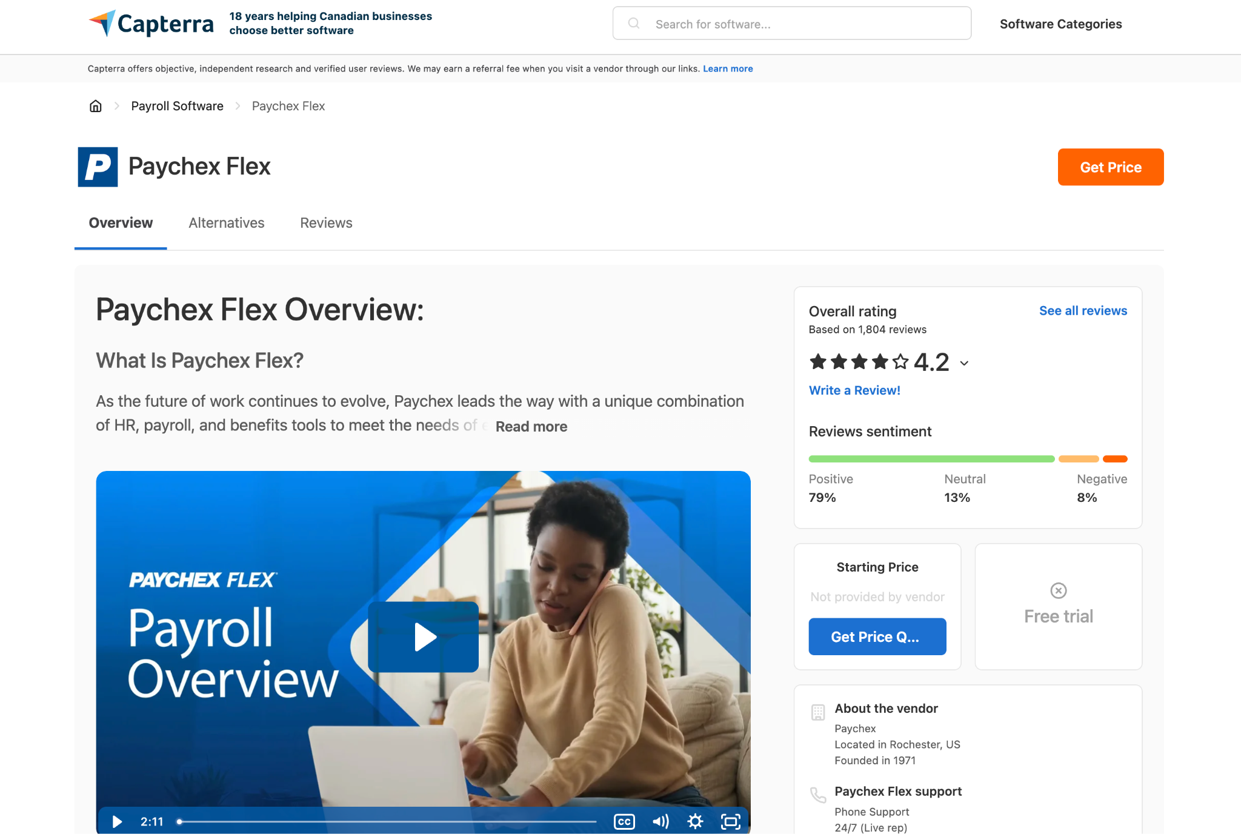Open the Overview tab

pyautogui.click(x=121, y=223)
